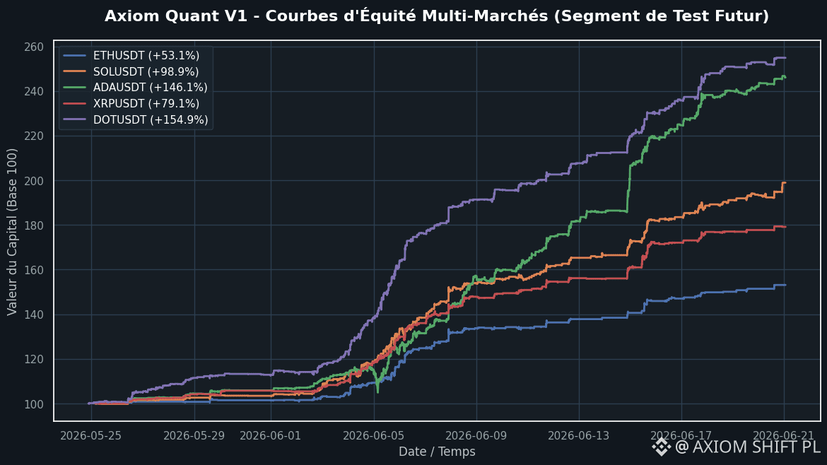Screen dimensions: 827x465
Task: Click the green ADAUSDT legend line swatch
Action: pos(74,88)
